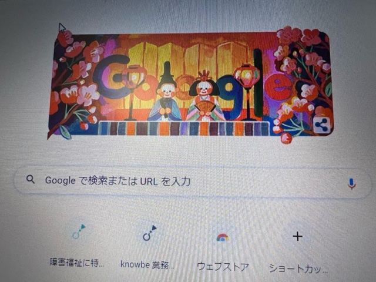Click the empress doll holding a fan
Viewport: 376px width, 282px height.
click(204, 96)
